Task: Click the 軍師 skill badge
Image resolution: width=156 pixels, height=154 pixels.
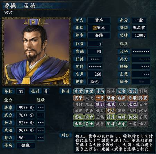Action: 79,124
